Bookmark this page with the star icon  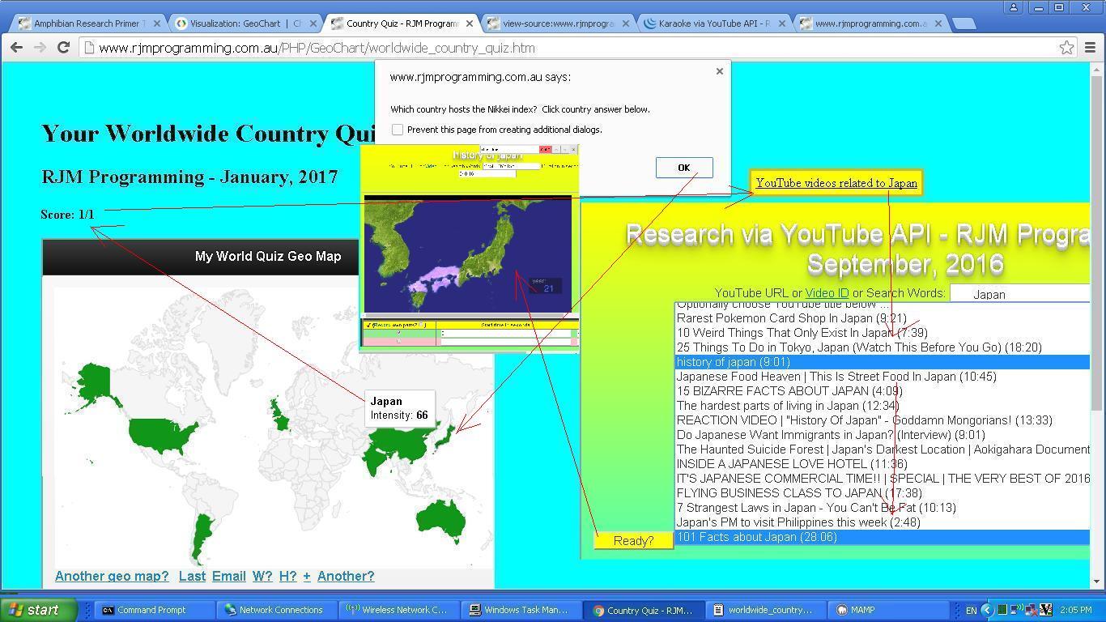point(1067,48)
